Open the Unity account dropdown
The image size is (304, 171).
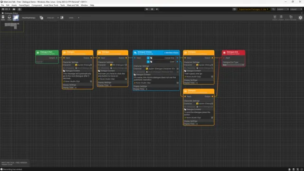6,9
